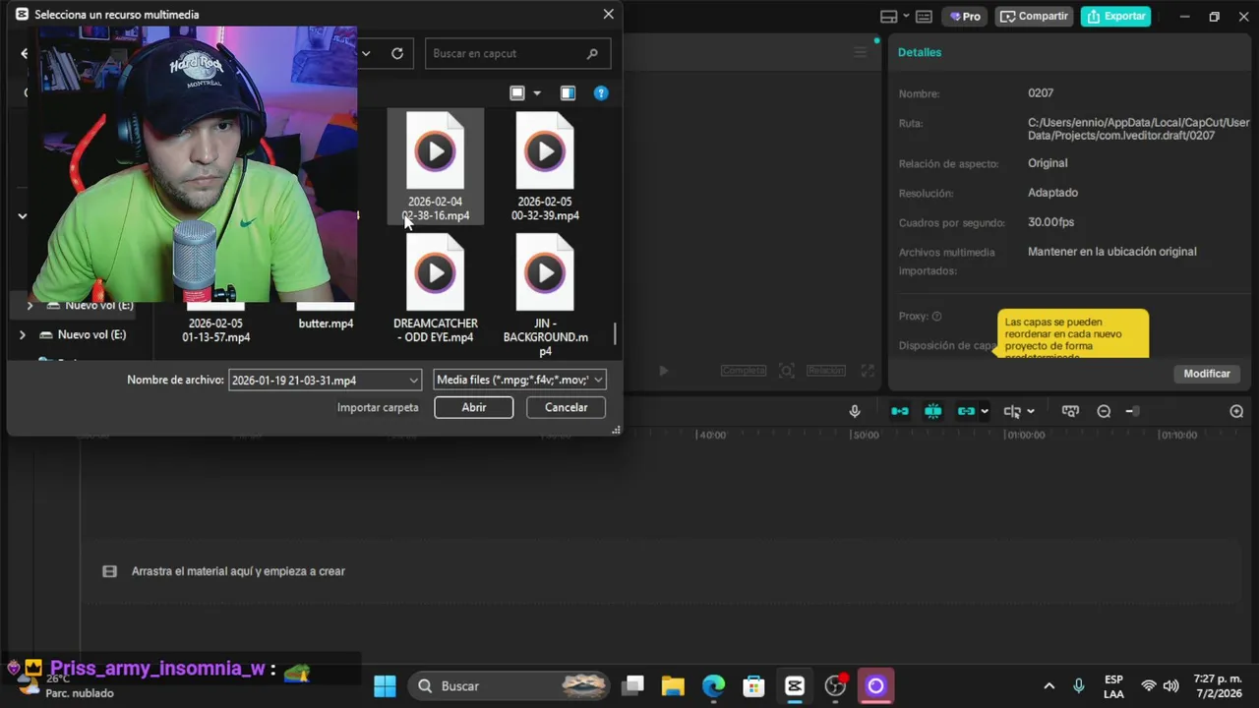This screenshot has height=708, width=1259.
Task: Open CapCut layout selector icon
Action: pos(888,17)
